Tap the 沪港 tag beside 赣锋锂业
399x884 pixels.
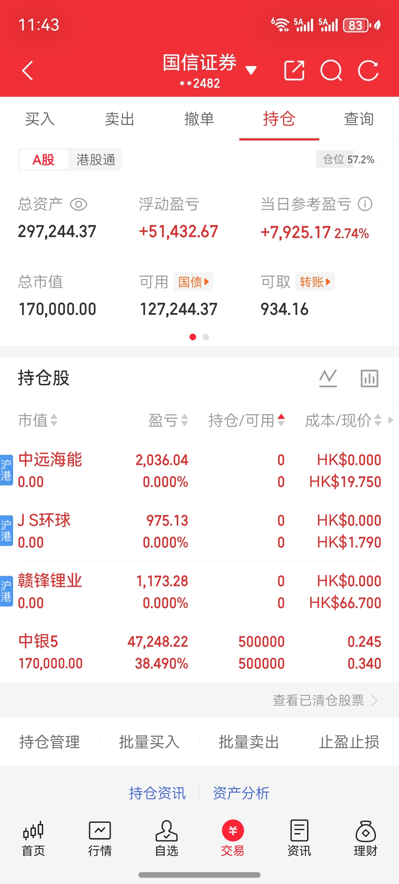coord(6,591)
